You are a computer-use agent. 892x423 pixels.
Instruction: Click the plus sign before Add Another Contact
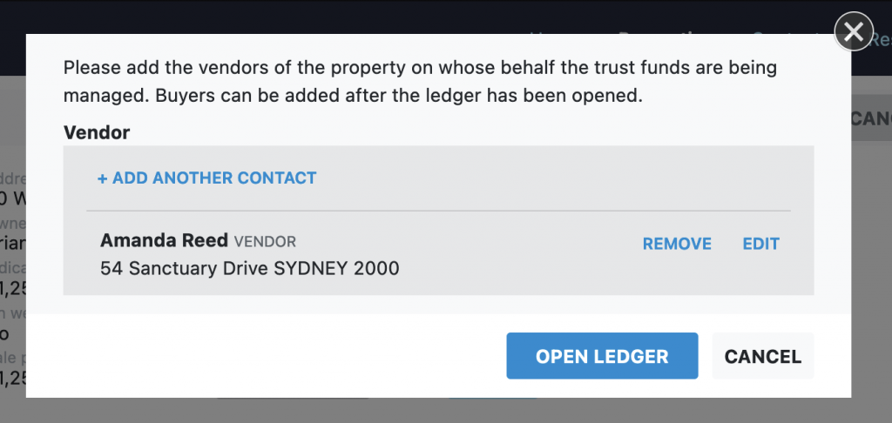pyautogui.click(x=102, y=178)
